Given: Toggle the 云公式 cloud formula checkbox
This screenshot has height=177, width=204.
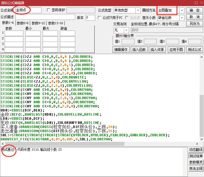Looking at the screenshot, I should (127, 18).
